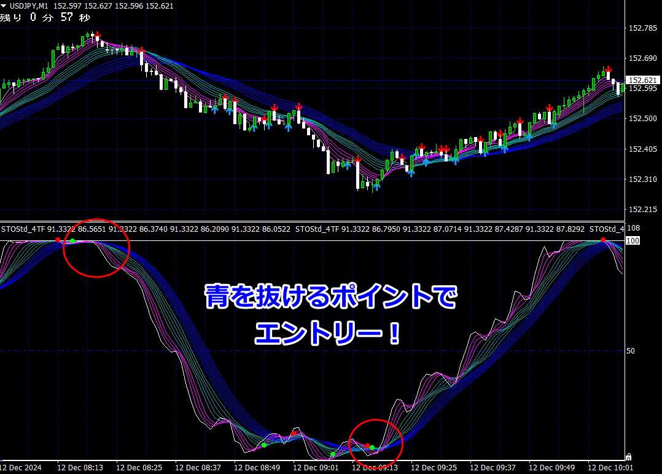Screen dimensions: 662x474
Task: Click red signal dot on indicator near 08:56
Action: pos(294,434)
